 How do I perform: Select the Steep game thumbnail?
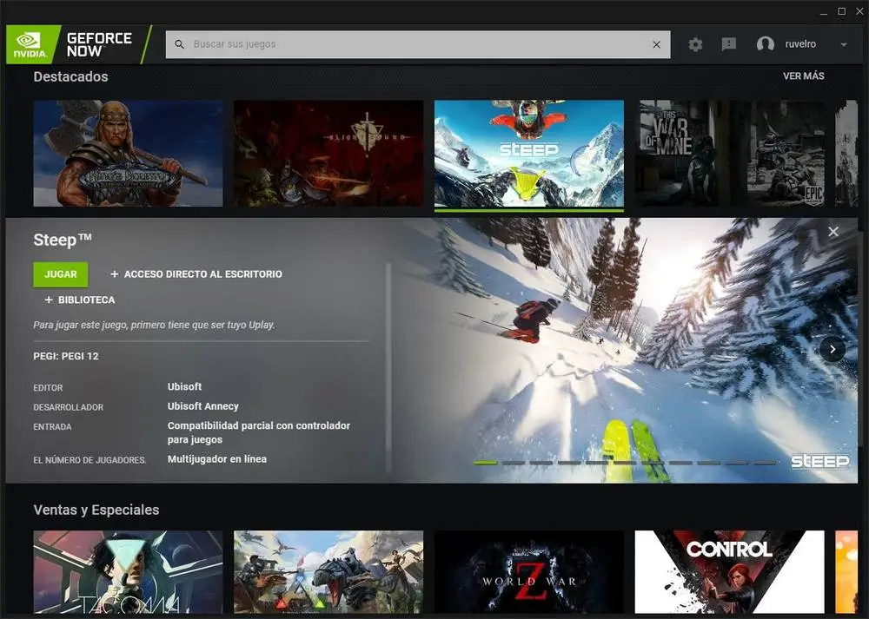(529, 154)
